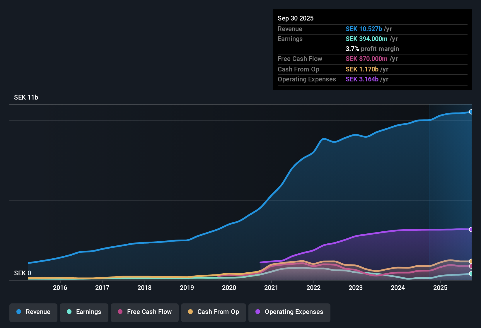Click the SEK 3.164b operating expenses value

pos(362,79)
